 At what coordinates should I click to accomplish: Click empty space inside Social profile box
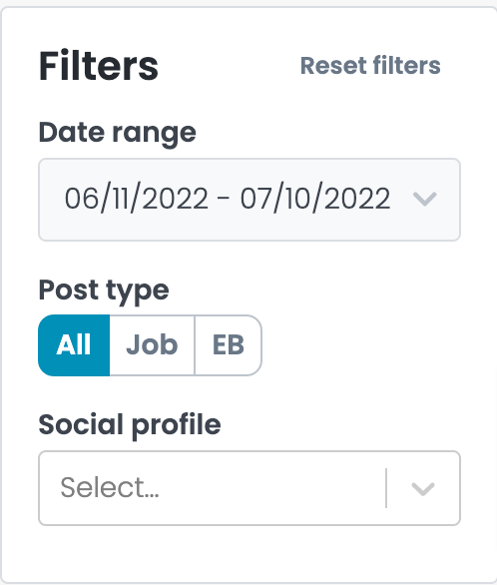[272, 488]
